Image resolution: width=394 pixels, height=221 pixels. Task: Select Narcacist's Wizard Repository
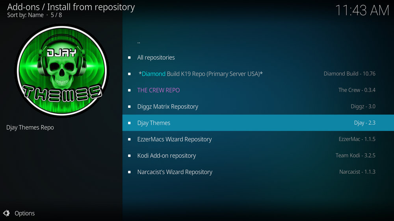tap(258, 172)
